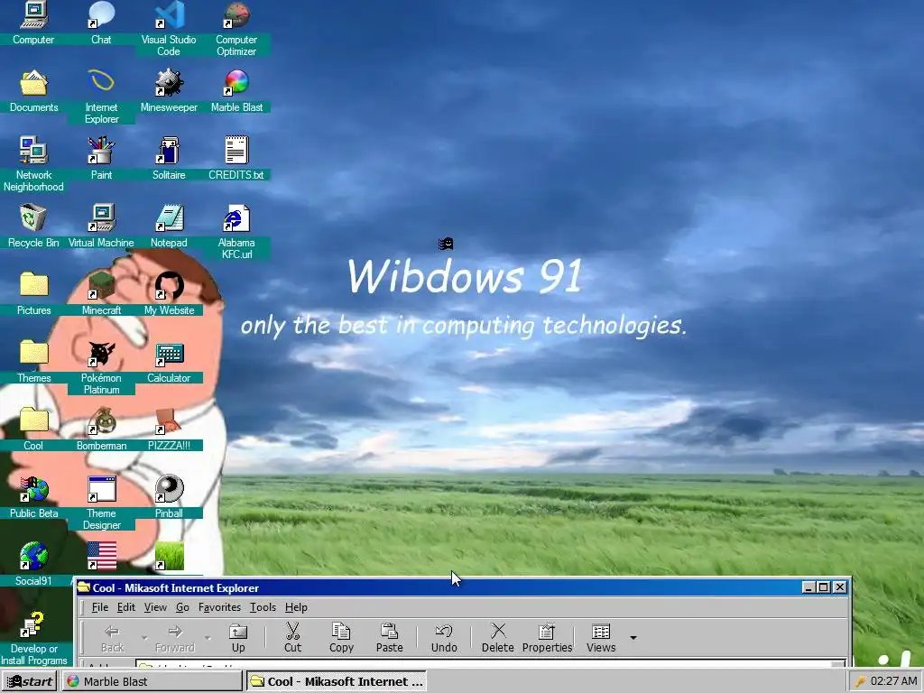Open the Favorites menu
The height and width of the screenshot is (693, 924).
pyautogui.click(x=219, y=607)
